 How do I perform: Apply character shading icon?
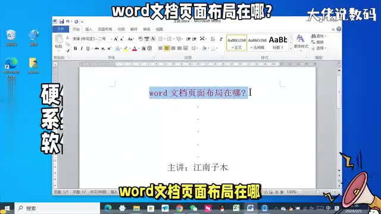point(143,49)
